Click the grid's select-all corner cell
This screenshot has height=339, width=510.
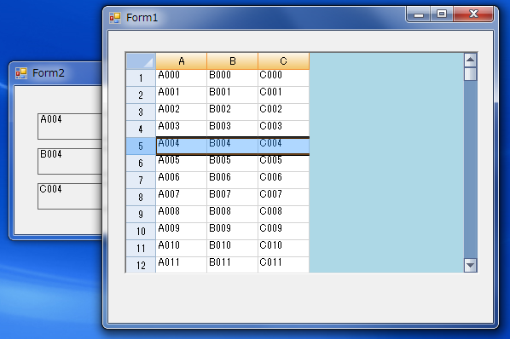click(x=141, y=61)
